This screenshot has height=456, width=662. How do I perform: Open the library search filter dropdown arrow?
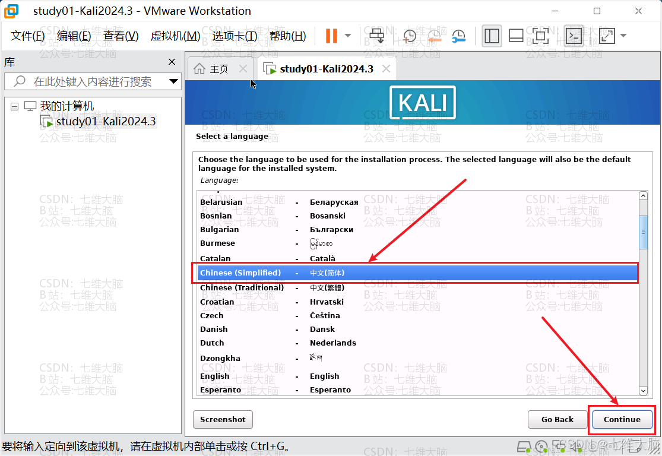pos(173,81)
